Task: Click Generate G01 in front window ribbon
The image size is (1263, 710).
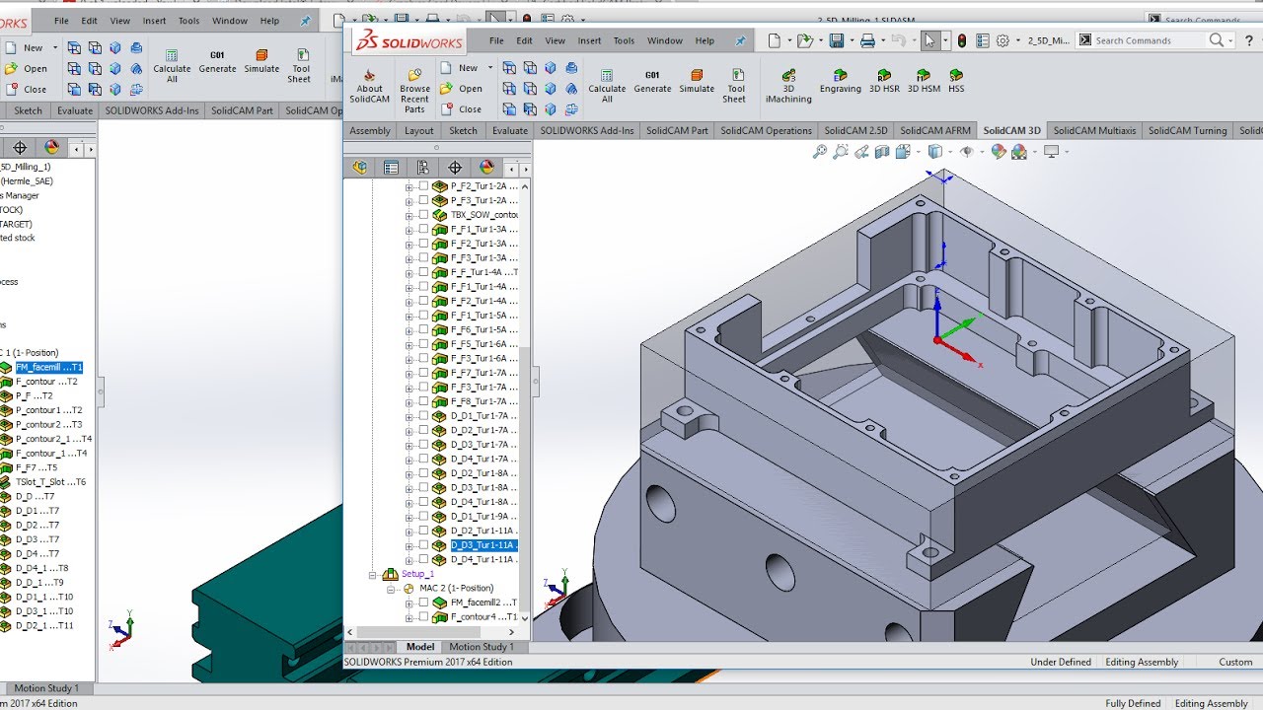Action: [652, 81]
